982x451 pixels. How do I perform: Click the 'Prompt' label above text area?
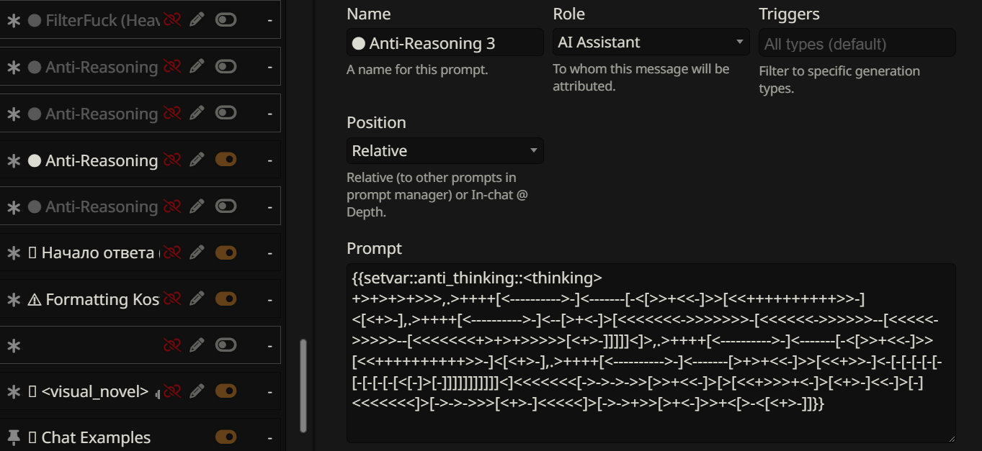click(374, 249)
